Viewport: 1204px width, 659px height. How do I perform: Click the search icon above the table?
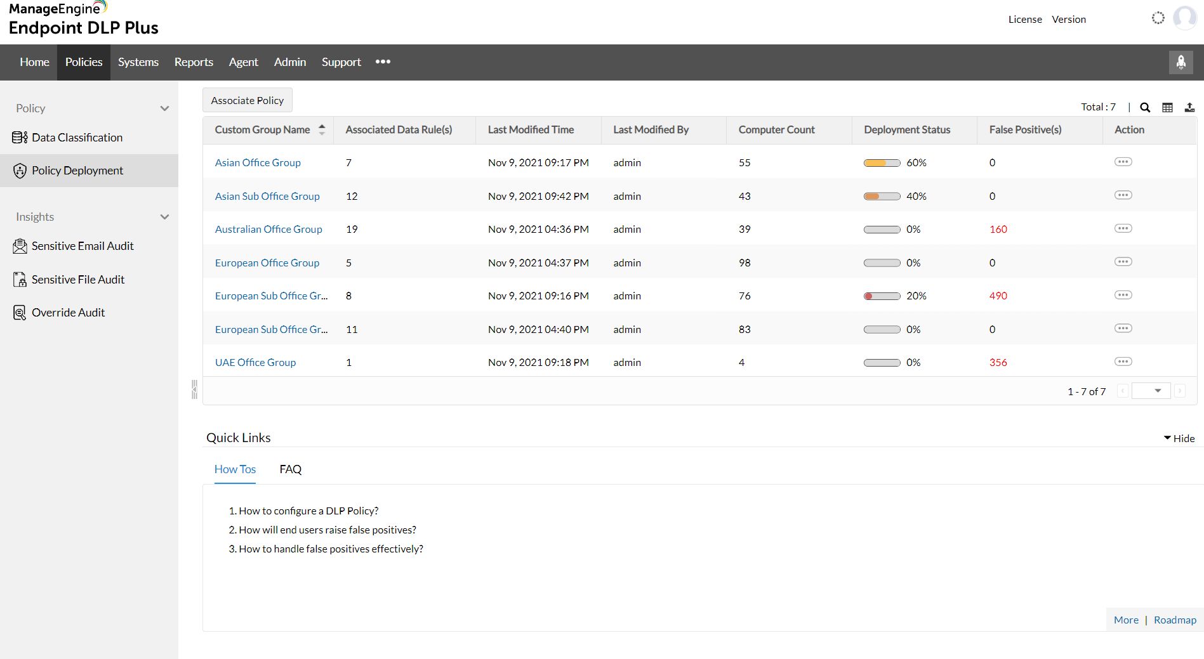coord(1145,107)
